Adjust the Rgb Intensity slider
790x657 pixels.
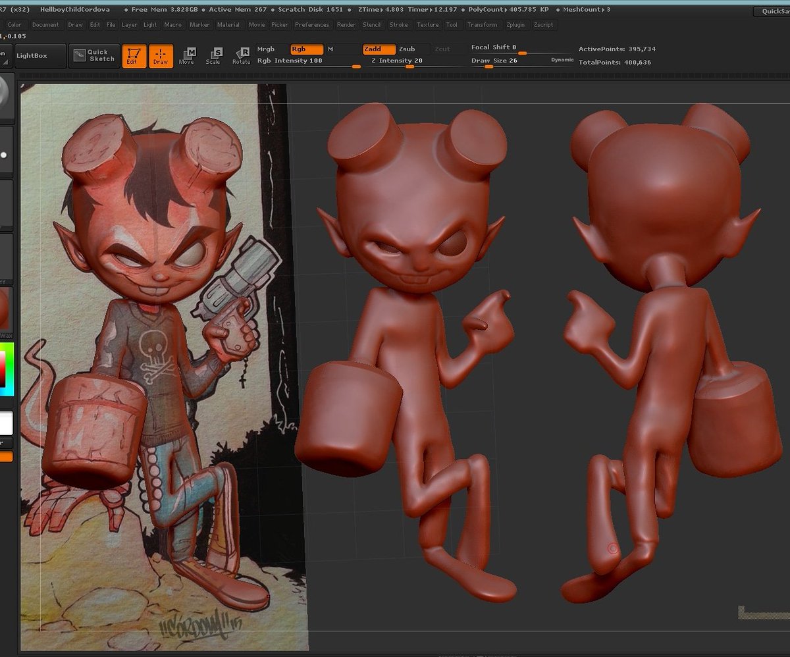(x=309, y=61)
